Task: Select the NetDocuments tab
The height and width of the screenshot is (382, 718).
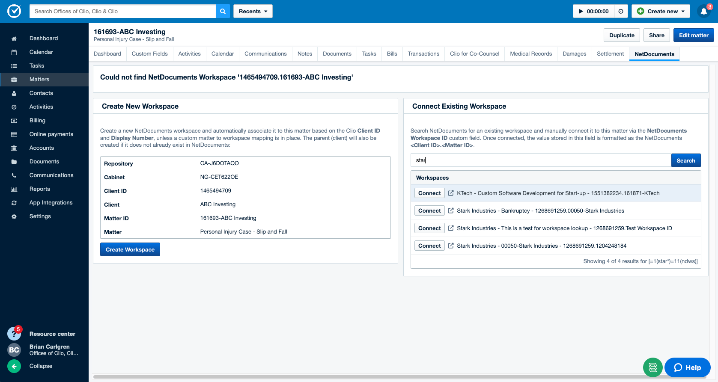Action: pos(654,54)
